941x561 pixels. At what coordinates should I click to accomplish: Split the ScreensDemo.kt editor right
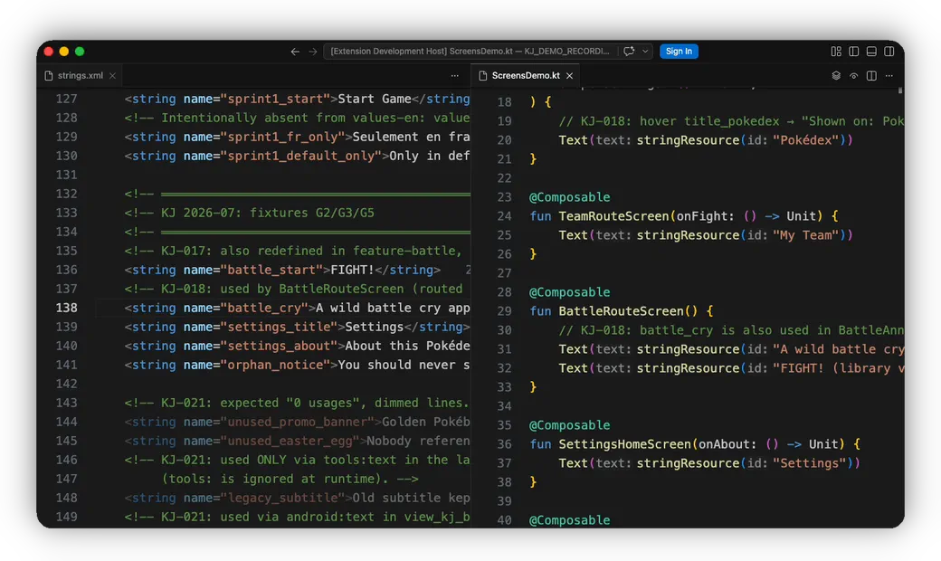(871, 76)
